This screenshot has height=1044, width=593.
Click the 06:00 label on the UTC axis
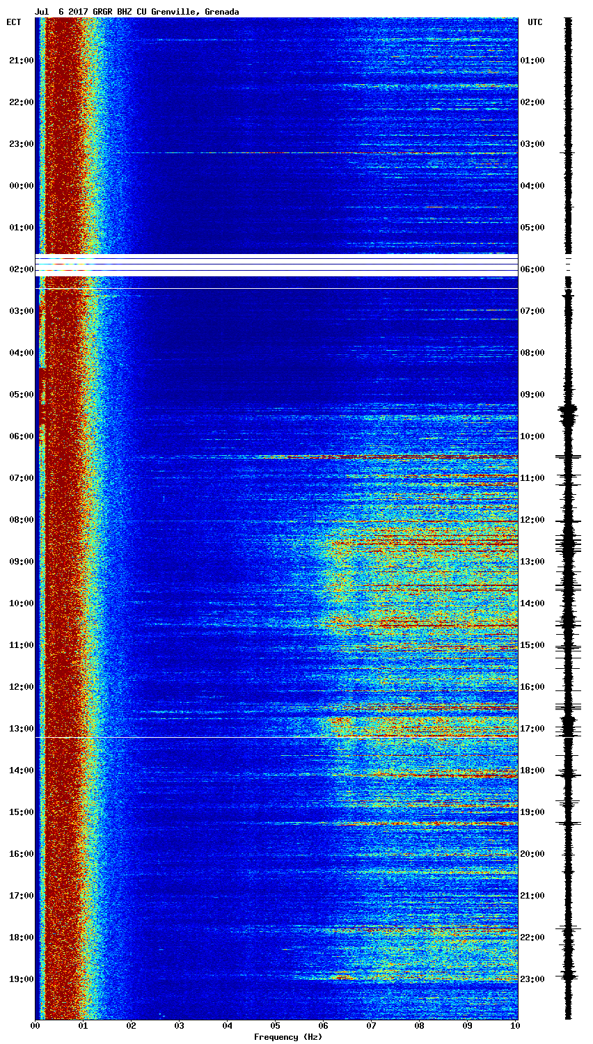[x=532, y=269]
